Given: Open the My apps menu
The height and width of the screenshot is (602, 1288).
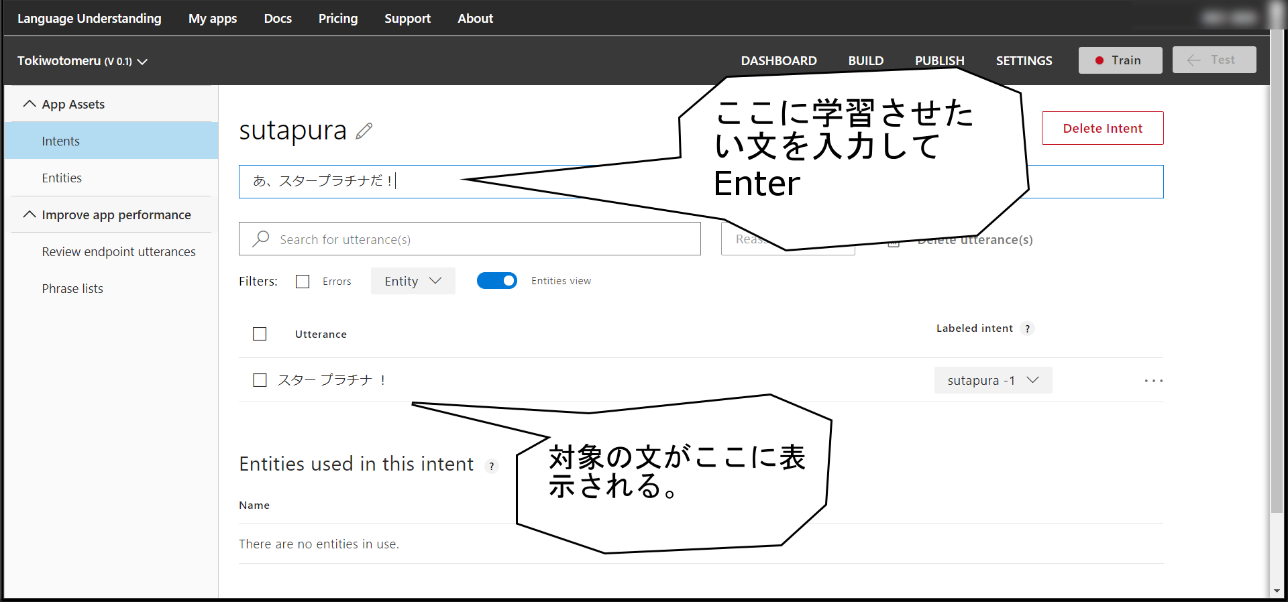Looking at the screenshot, I should pyautogui.click(x=213, y=18).
